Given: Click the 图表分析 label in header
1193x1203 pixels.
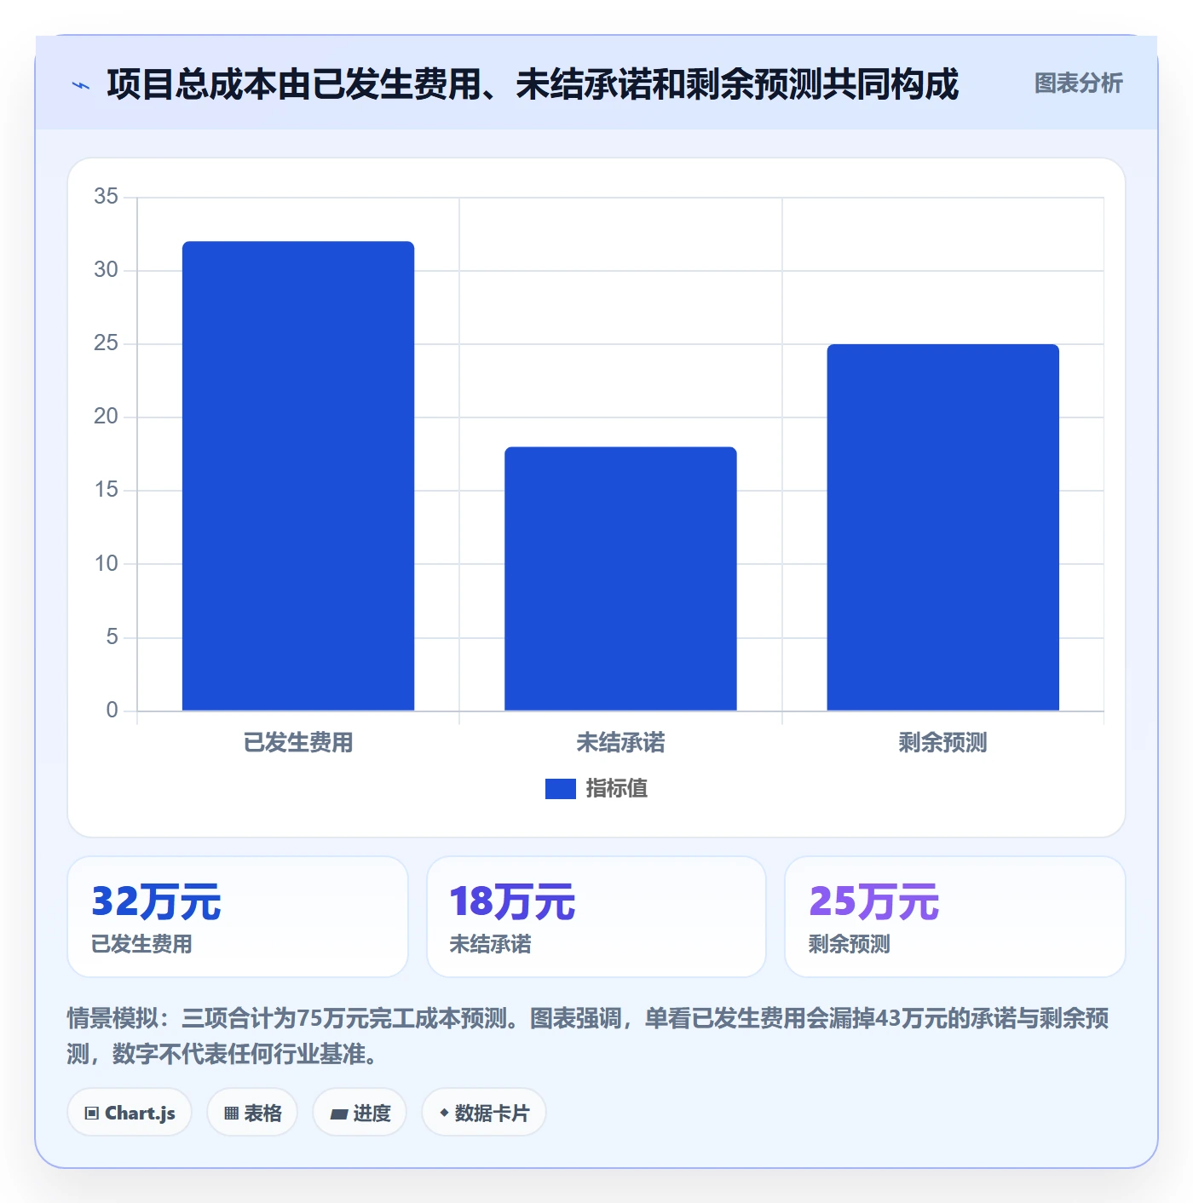Looking at the screenshot, I should (1078, 83).
